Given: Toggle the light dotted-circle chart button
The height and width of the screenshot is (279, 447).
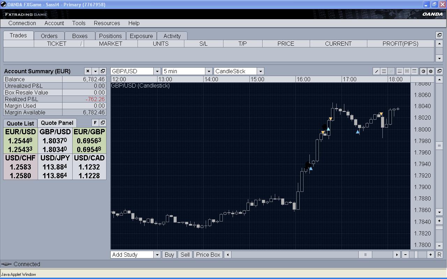Looking at the screenshot, I should tap(423, 71).
